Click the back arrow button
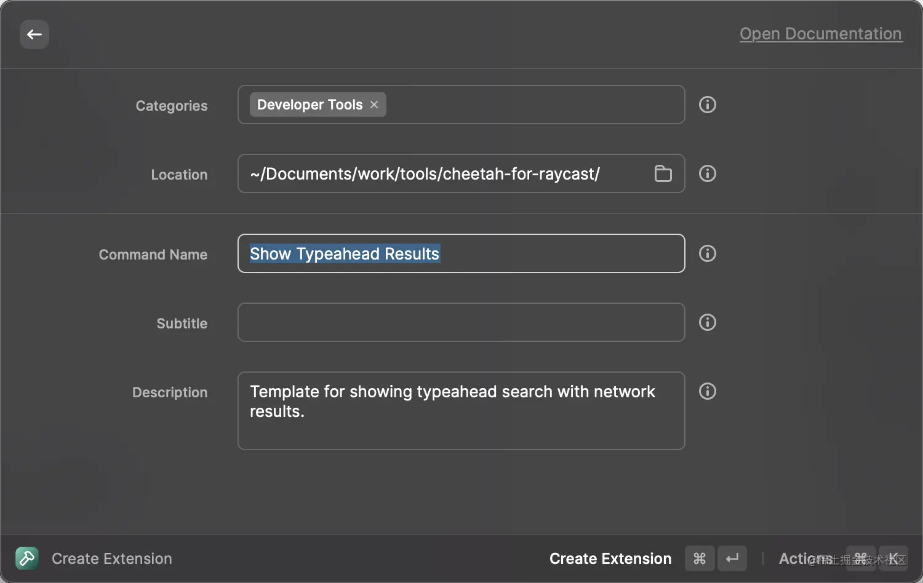This screenshot has height=583, width=923. pos(34,34)
